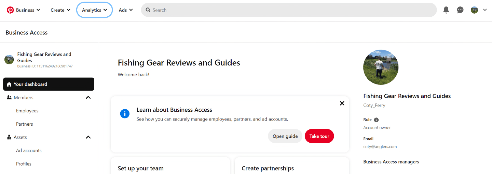Click the Open guide button

click(285, 136)
